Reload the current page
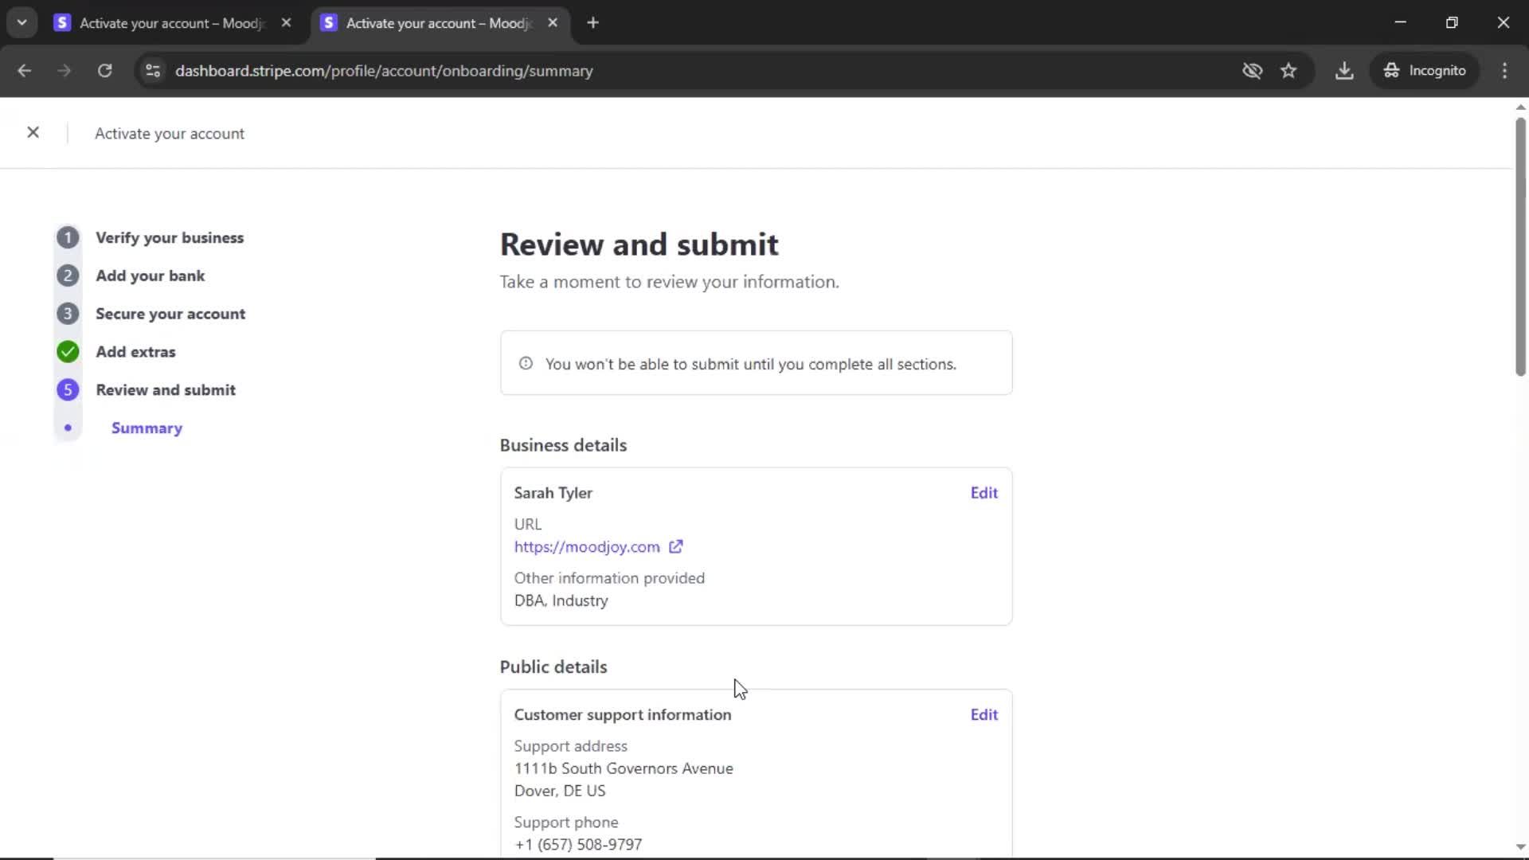The width and height of the screenshot is (1529, 860). click(x=104, y=71)
